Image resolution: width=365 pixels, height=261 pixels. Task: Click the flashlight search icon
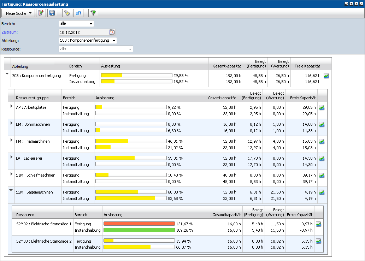click(67, 13)
